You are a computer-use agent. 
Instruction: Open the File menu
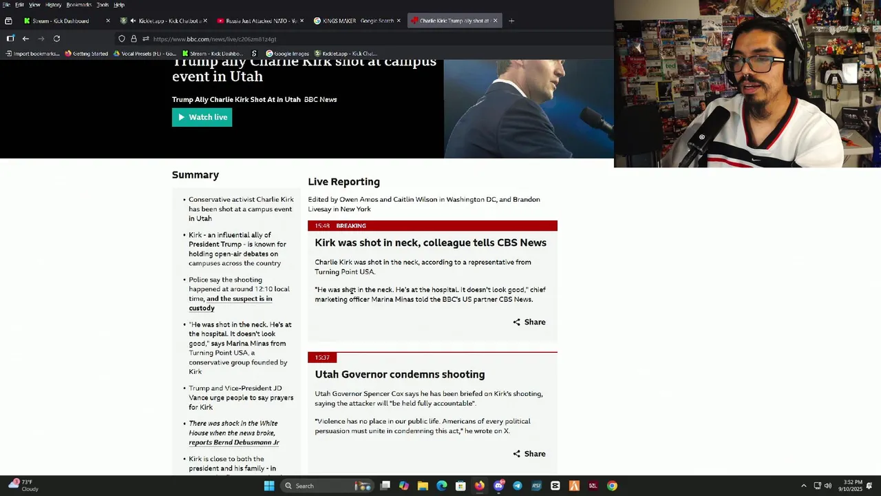click(x=6, y=5)
